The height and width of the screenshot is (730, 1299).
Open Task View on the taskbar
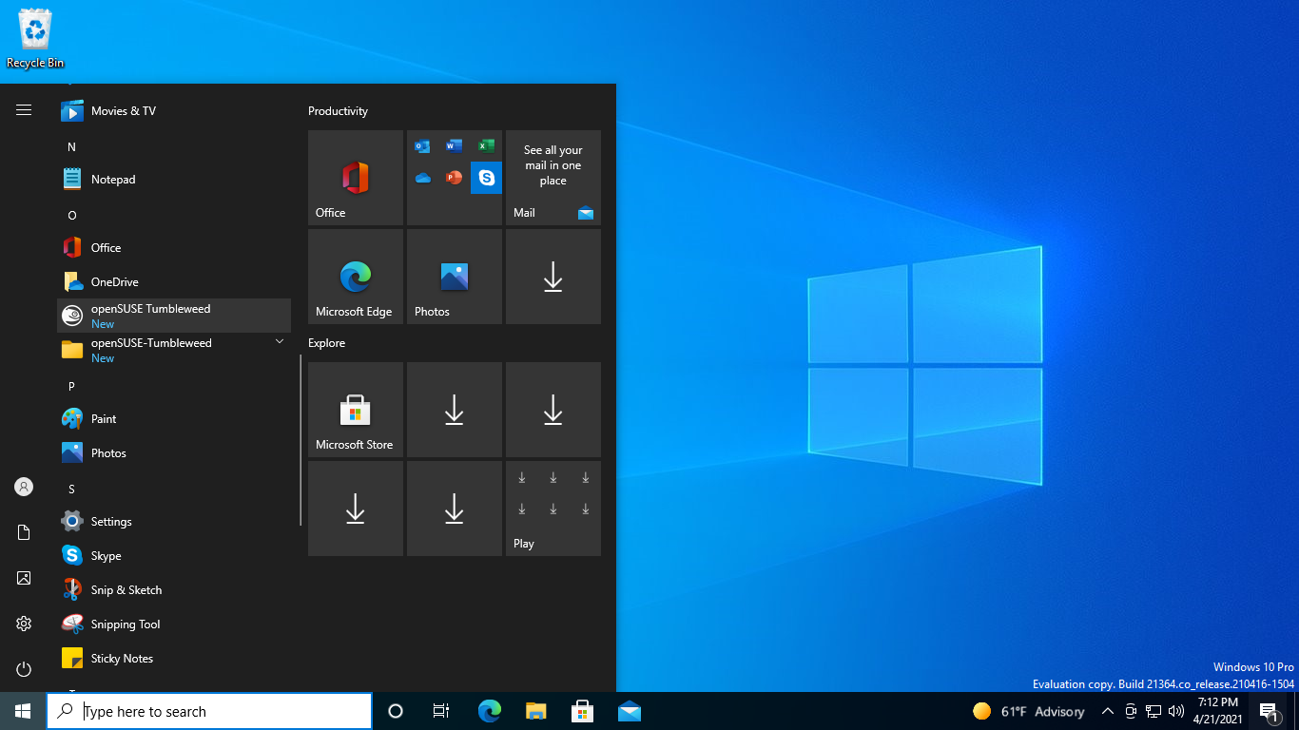click(441, 711)
